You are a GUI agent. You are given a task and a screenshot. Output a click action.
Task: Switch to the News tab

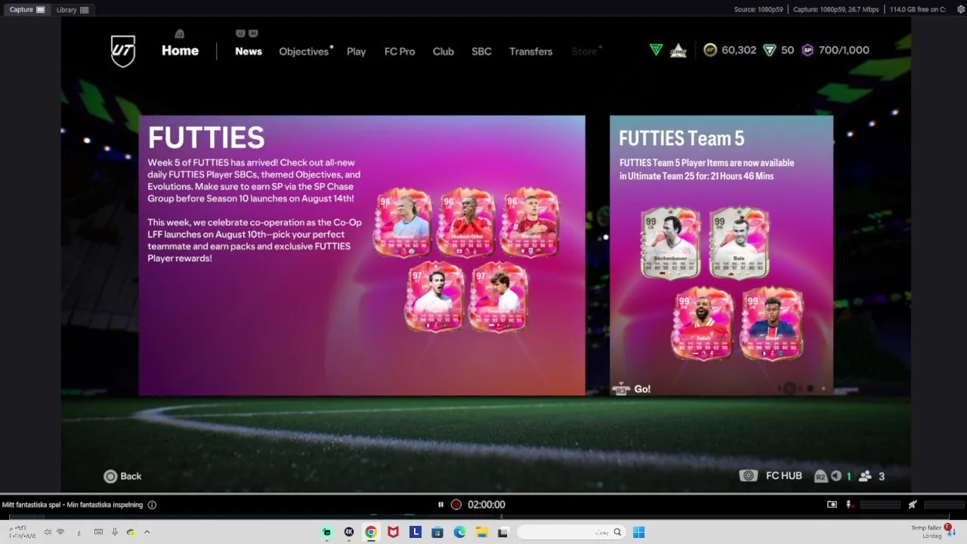tap(249, 51)
